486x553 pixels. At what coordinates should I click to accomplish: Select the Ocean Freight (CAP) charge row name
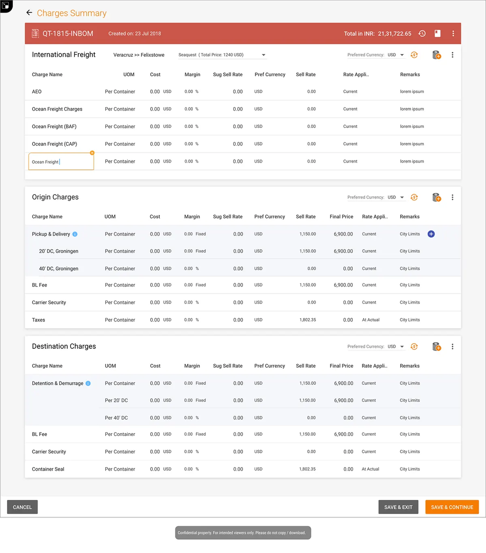pos(54,144)
